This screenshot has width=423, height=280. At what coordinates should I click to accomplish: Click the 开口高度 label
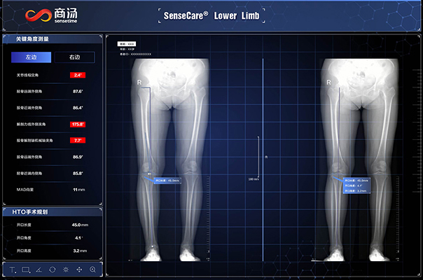click(24, 251)
